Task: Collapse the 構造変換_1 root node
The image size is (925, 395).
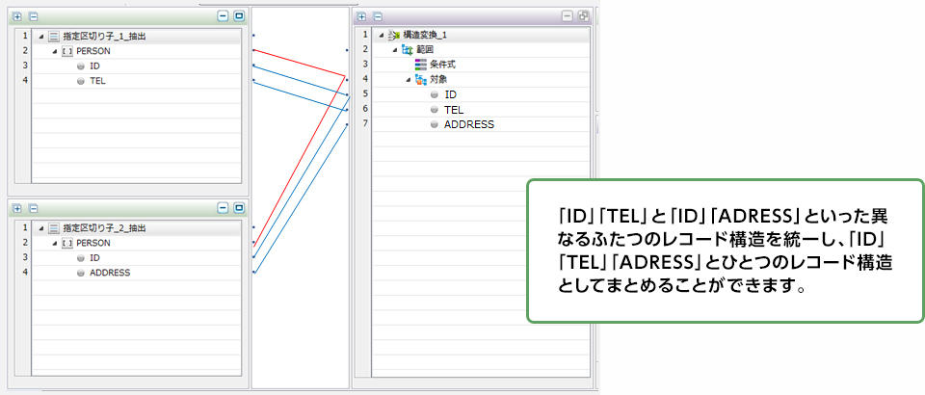Action: pyautogui.click(x=382, y=36)
